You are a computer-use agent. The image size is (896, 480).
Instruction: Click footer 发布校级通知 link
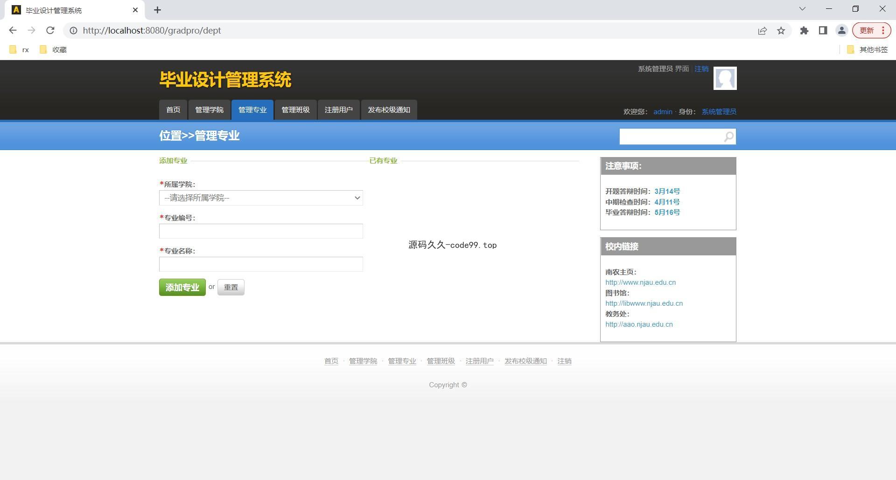click(x=525, y=361)
